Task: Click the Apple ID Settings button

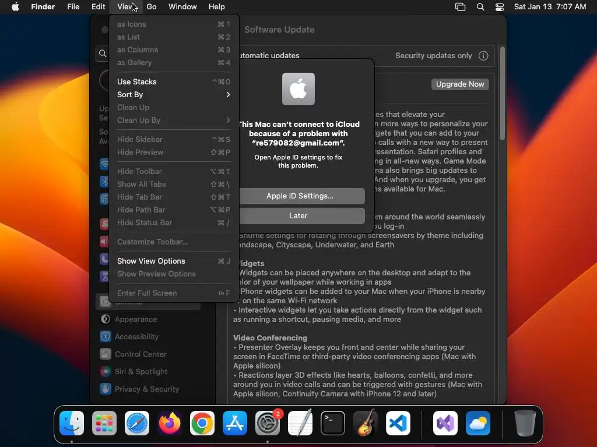Action: (301, 196)
